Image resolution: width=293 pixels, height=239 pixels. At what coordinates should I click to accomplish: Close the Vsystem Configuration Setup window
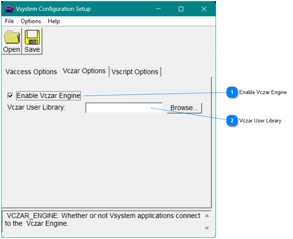[204, 9]
